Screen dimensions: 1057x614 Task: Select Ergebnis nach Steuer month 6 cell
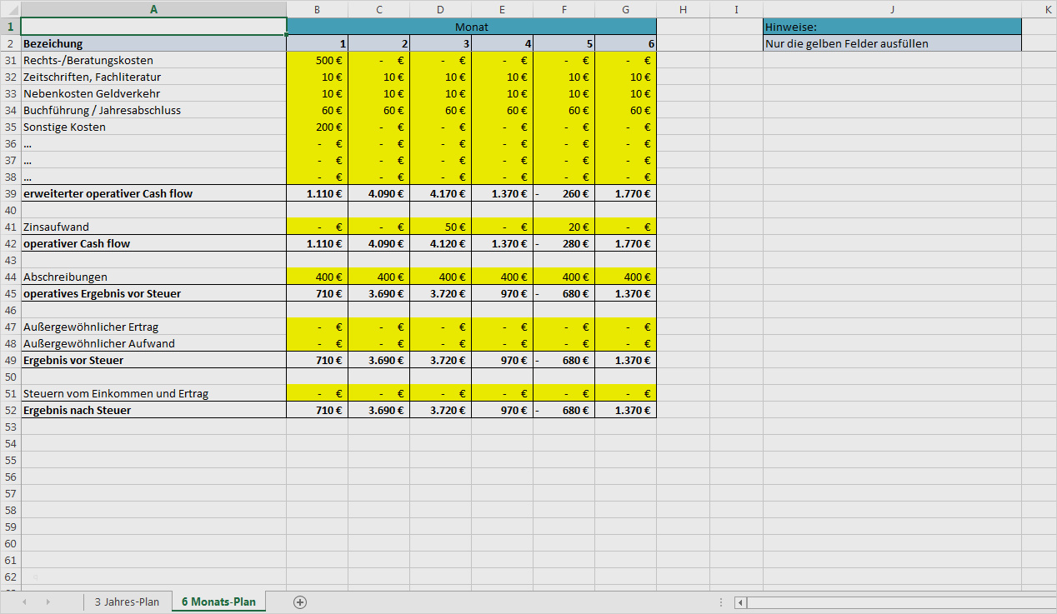click(x=625, y=410)
